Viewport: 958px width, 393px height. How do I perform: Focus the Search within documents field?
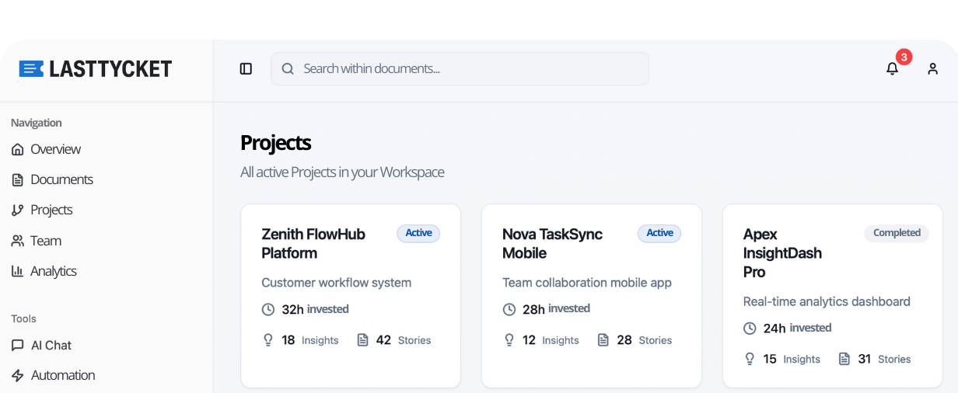pyautogui.click(x=460, y=69)
